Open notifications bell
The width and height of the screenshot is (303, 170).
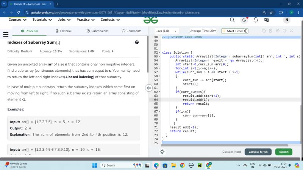256,20
